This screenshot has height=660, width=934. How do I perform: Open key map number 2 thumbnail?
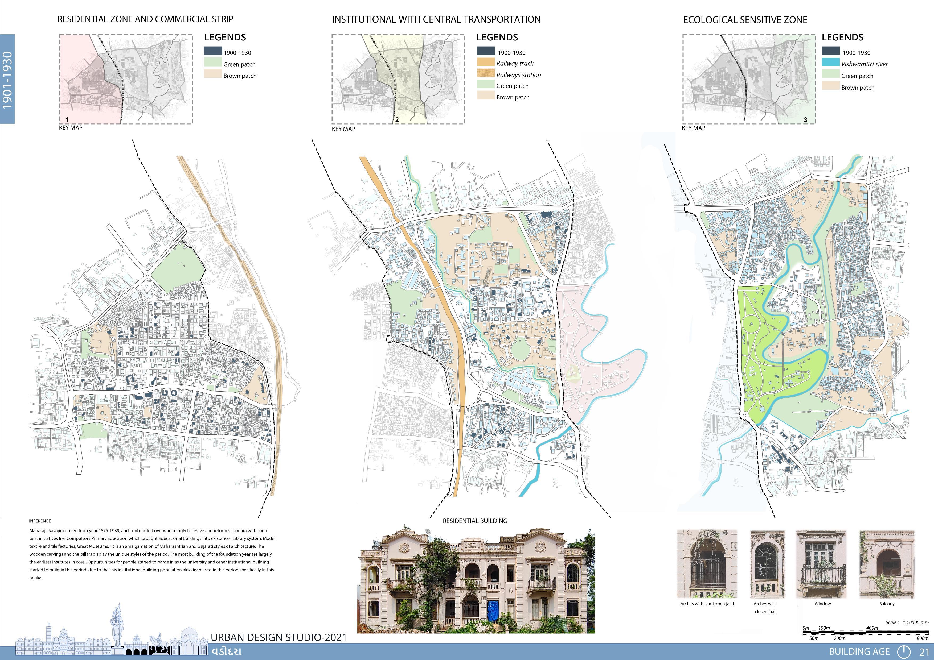398,79
